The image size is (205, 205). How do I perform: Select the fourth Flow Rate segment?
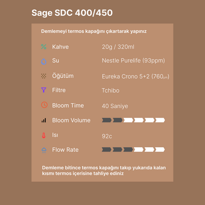138,150
